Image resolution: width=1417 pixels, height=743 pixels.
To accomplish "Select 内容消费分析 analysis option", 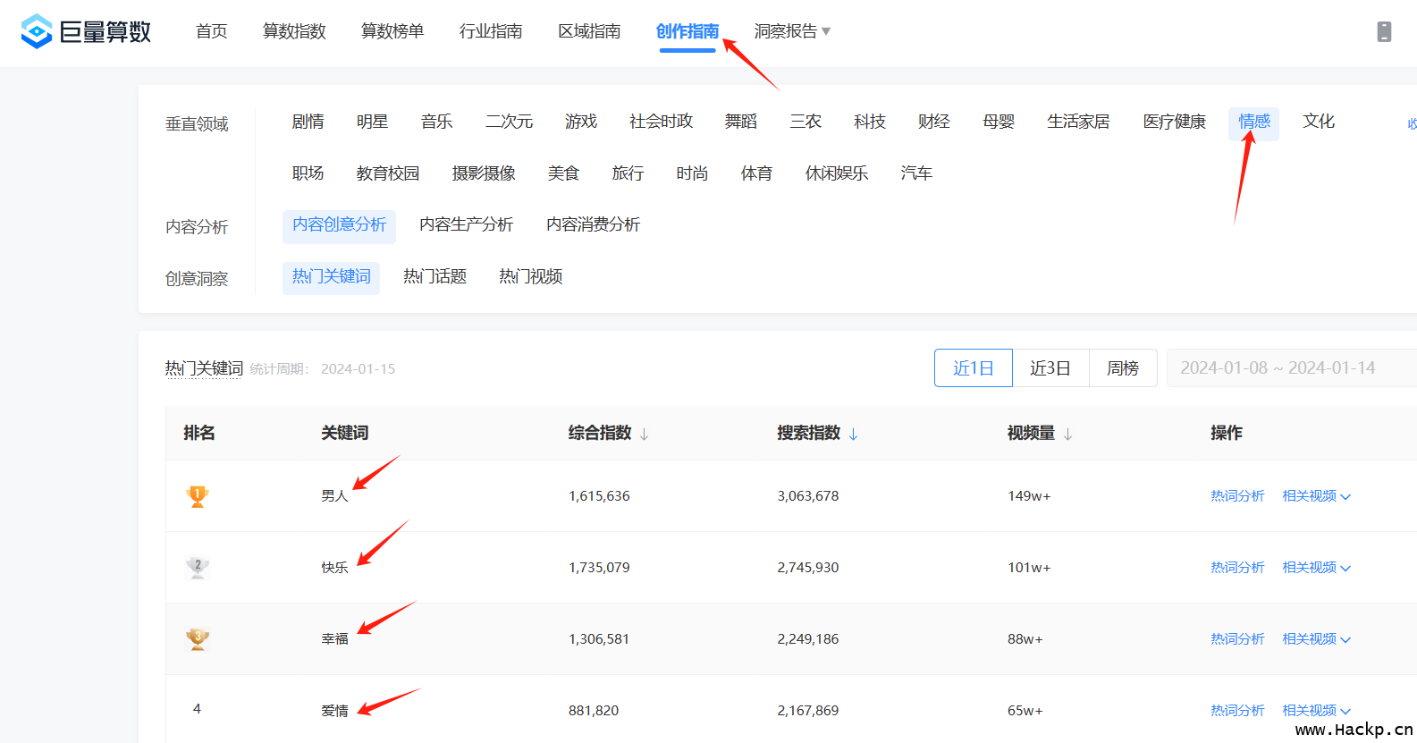I will coord(593,225).
